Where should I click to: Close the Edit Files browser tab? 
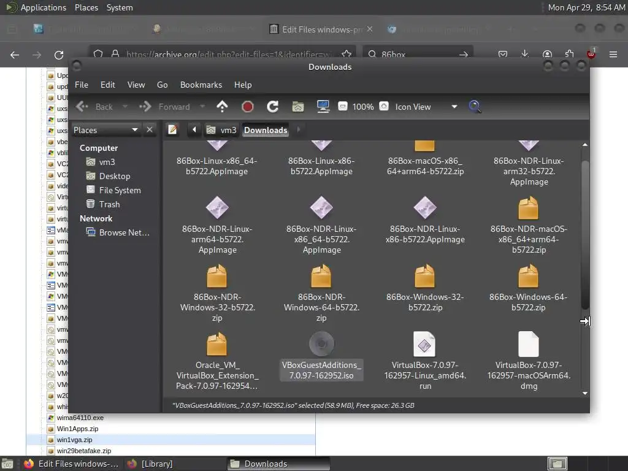click(x=370, y=29)
